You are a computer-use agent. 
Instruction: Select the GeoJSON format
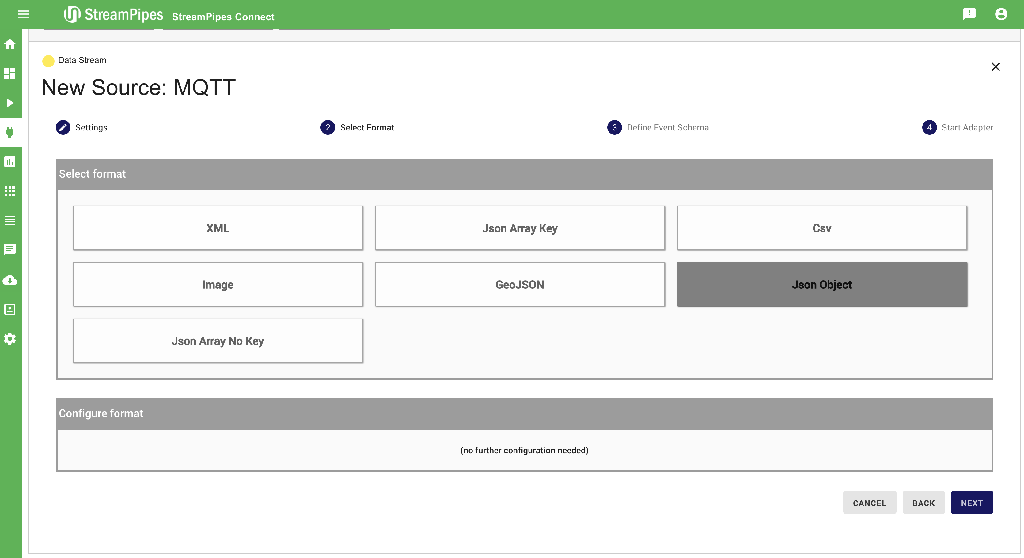(520, 285)
